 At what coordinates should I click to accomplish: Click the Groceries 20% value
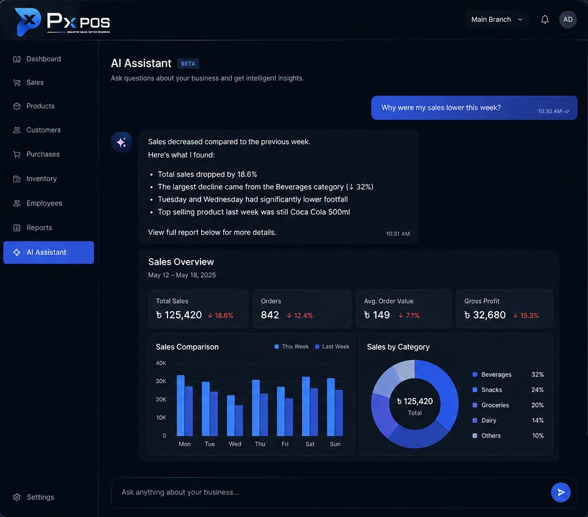(538, 405)
